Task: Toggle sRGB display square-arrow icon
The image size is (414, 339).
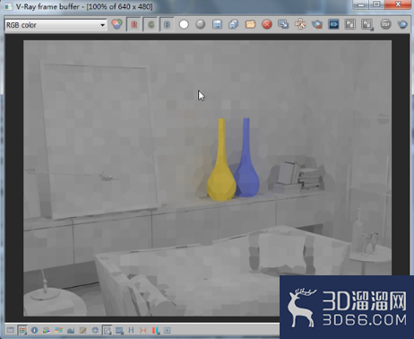Action: (x=107, y=330)
